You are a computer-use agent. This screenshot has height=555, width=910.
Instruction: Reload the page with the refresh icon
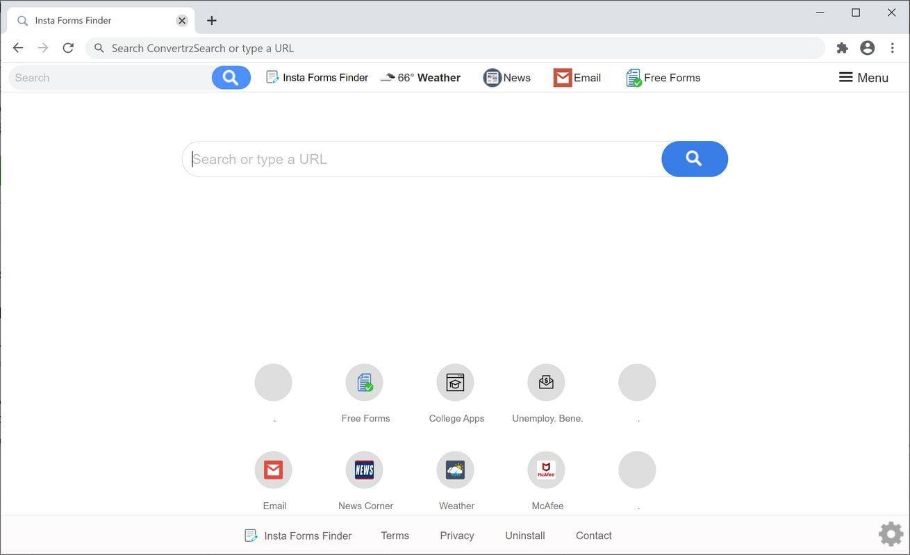click(x=68, y=48)
